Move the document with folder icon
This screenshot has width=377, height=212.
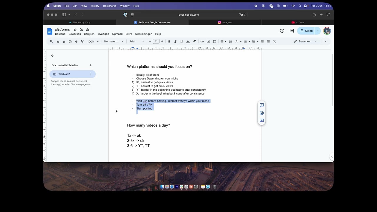click(x=81, y=29)
